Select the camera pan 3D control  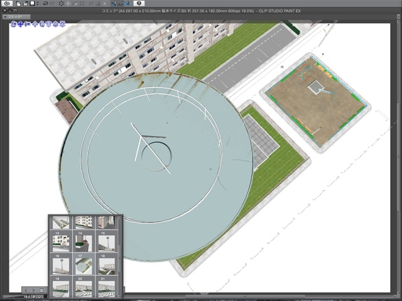21,24
